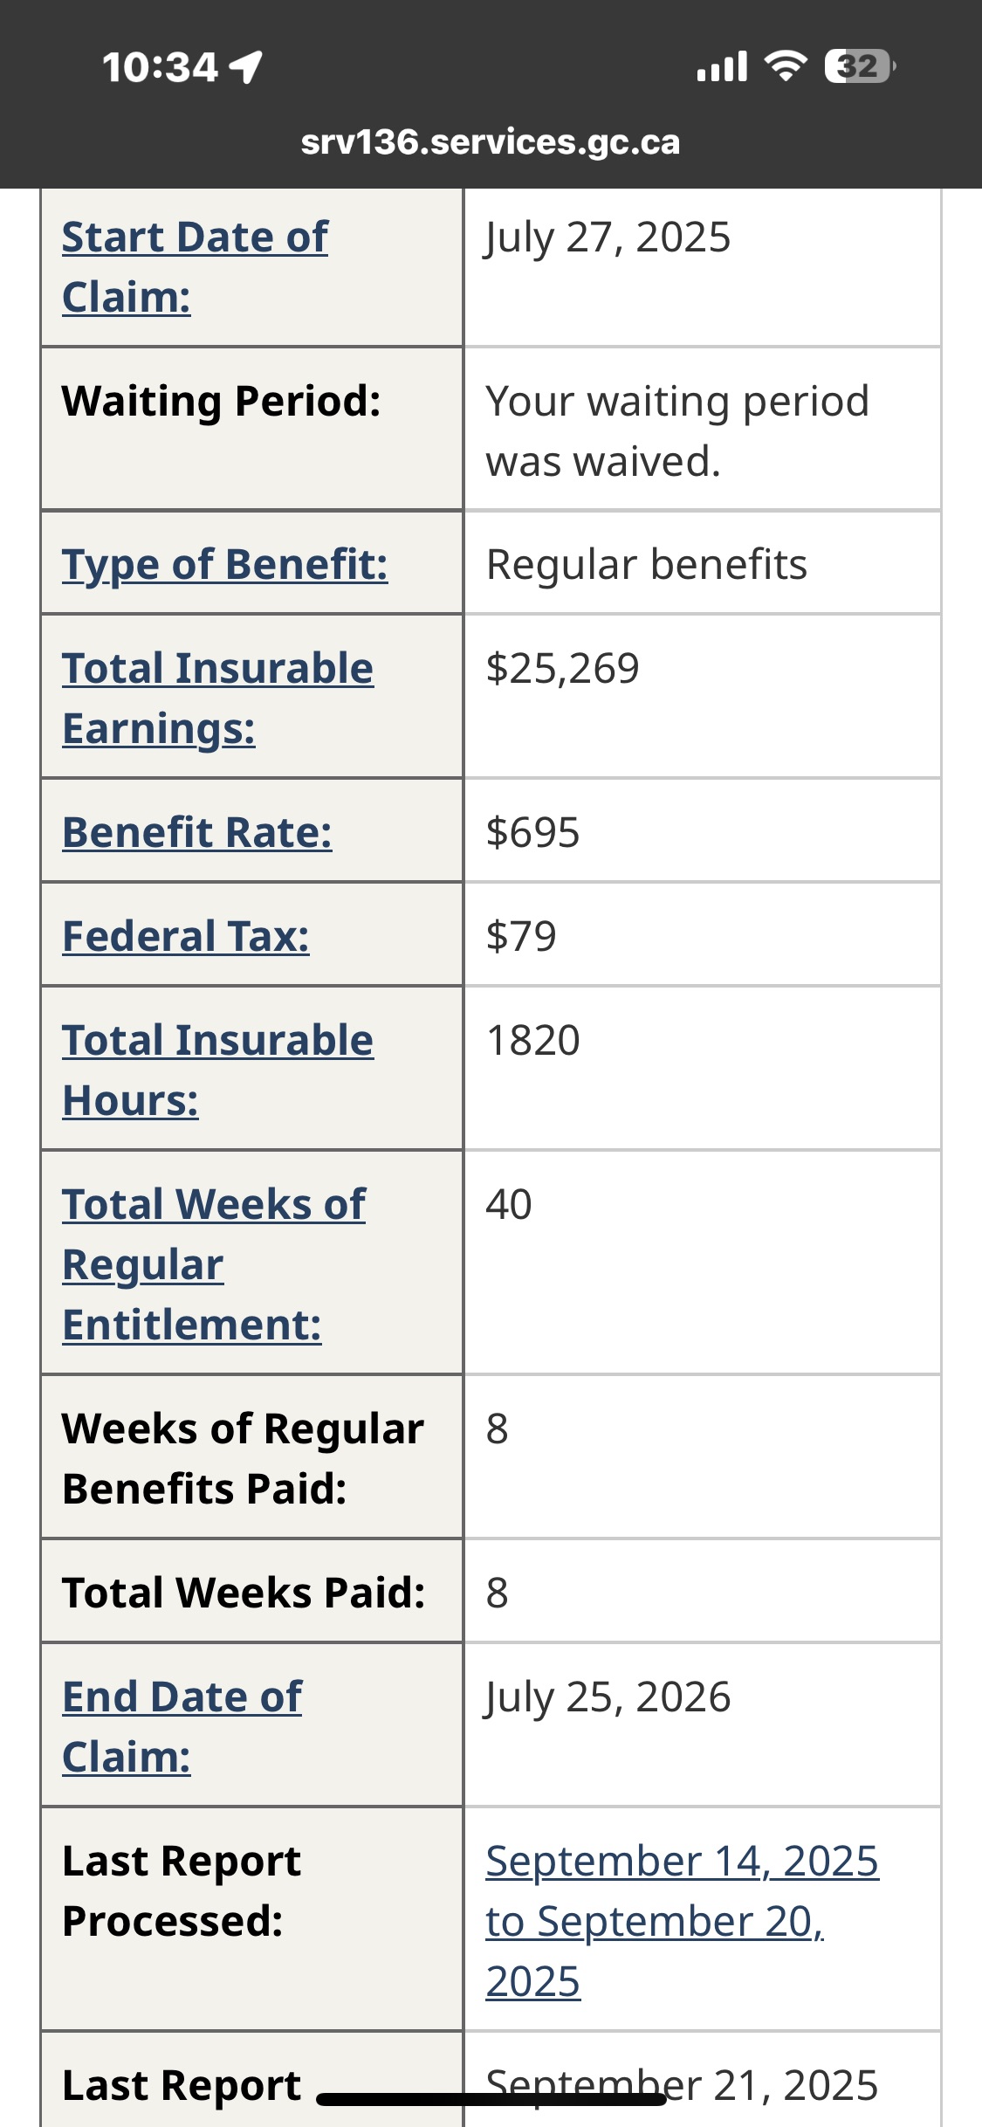Click the Federal Tax link
Image resolution: width=982 pixels, height=2127 pixels.
pos(186,936)
